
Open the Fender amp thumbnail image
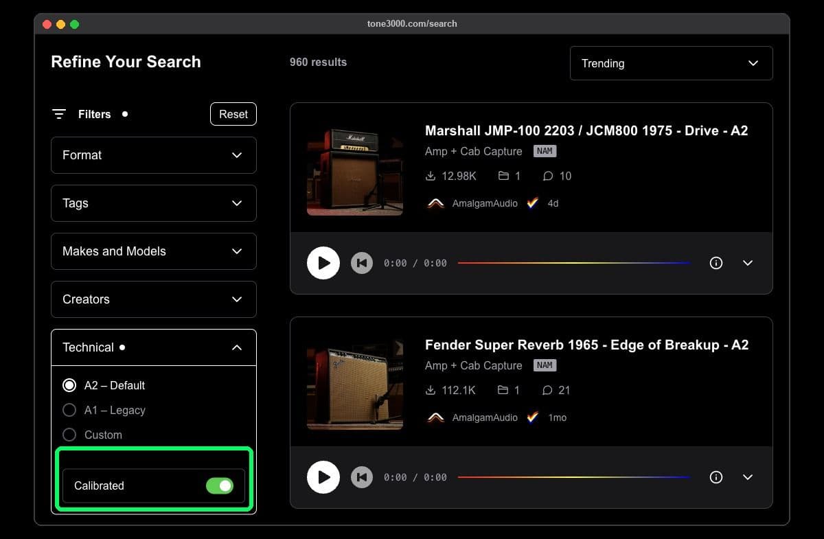pos(355,382)
